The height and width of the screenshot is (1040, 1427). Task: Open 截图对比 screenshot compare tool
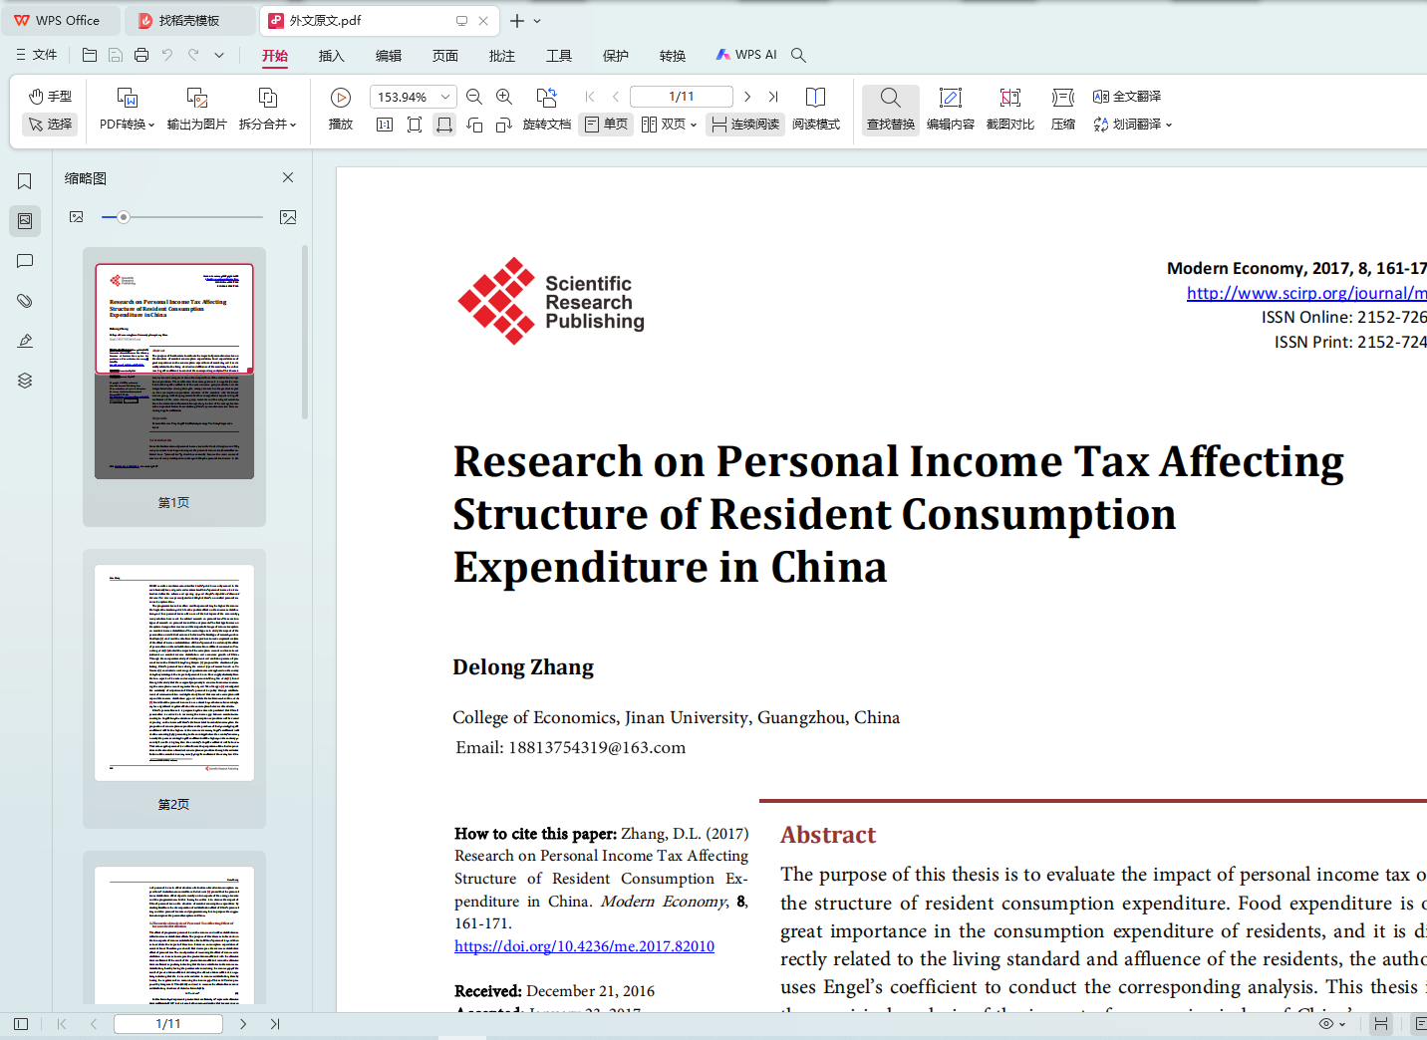(1010, 108)
